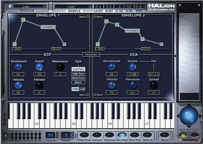Click the Volume knob
This screenshot has width=203, height=144.
tap(132, 67)
